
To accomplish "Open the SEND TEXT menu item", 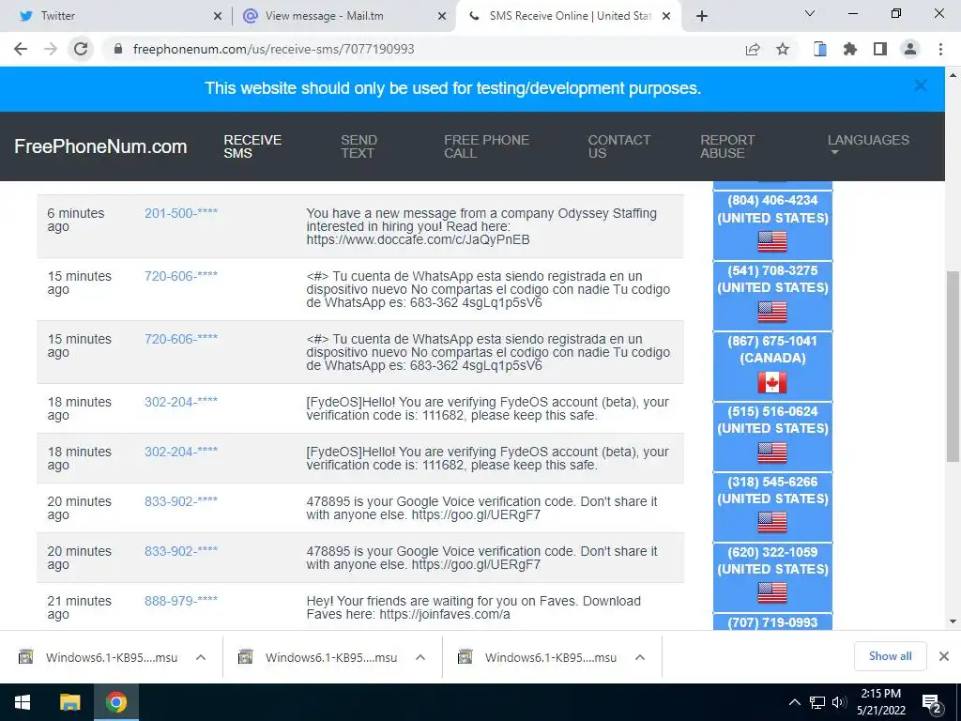I will tap(358, 146).
